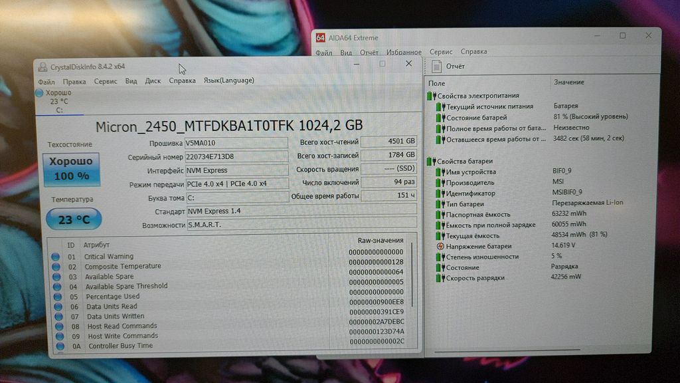Screen dimensions: 680x383
Task: Open the Избранное menu in AIDA64
Action: tap(404, 52)
